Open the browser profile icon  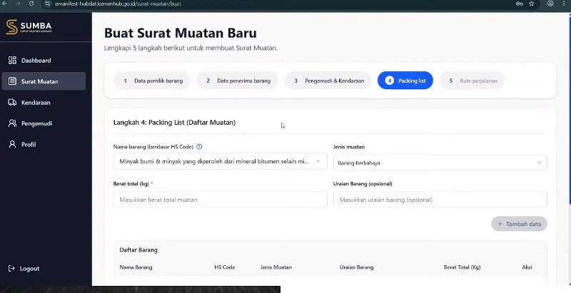550,4
